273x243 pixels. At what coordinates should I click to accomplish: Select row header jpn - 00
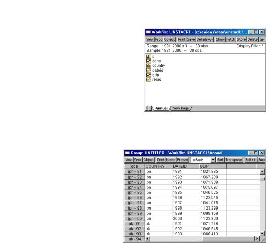(134, 219)
